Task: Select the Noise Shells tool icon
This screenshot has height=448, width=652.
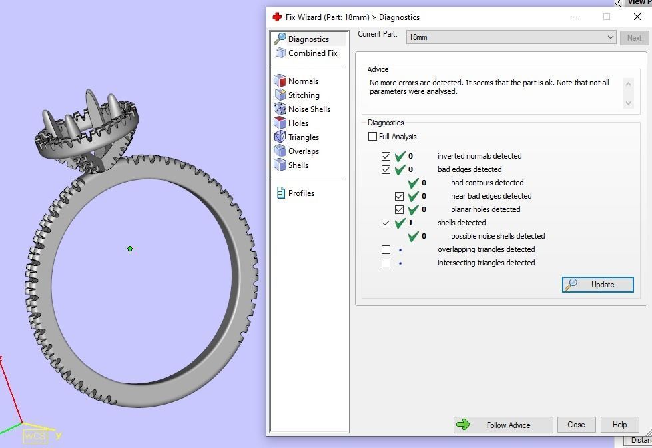Action: click(x=280, y=109)
